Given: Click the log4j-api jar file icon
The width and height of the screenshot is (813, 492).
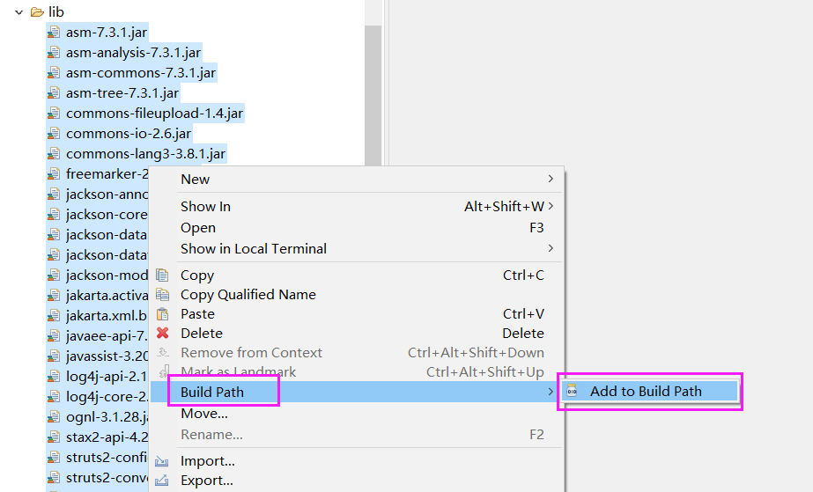Looking at the screenshot, I should point(54,377).
